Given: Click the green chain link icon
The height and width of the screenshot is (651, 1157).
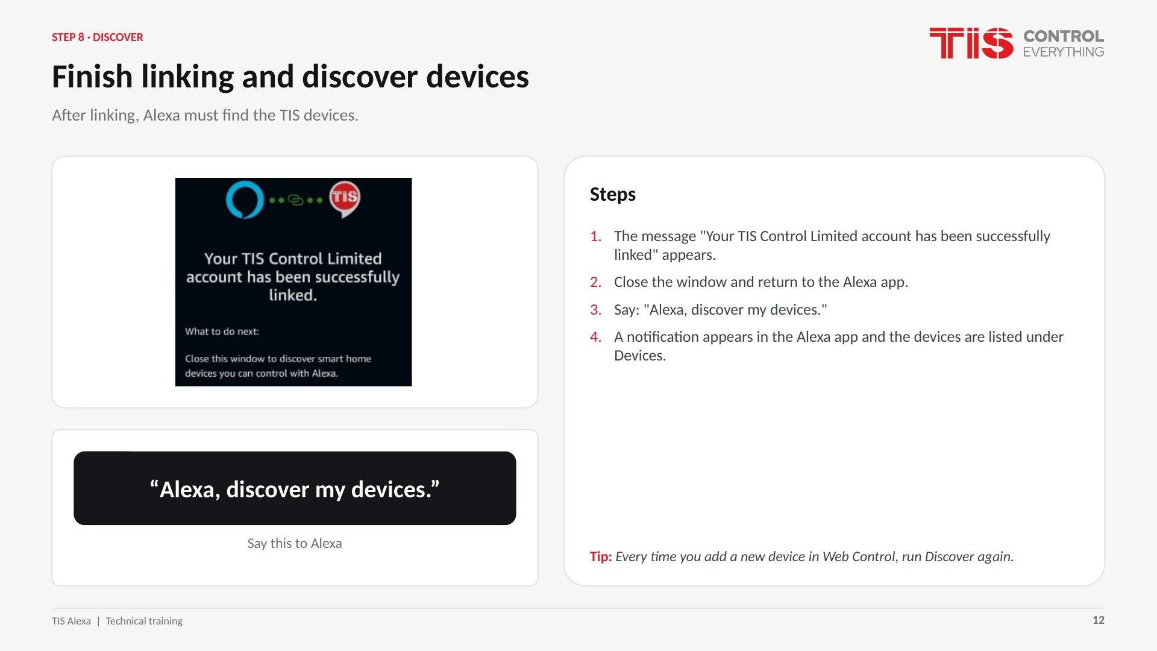Looking at the screenshot, I should coord(296,200).
